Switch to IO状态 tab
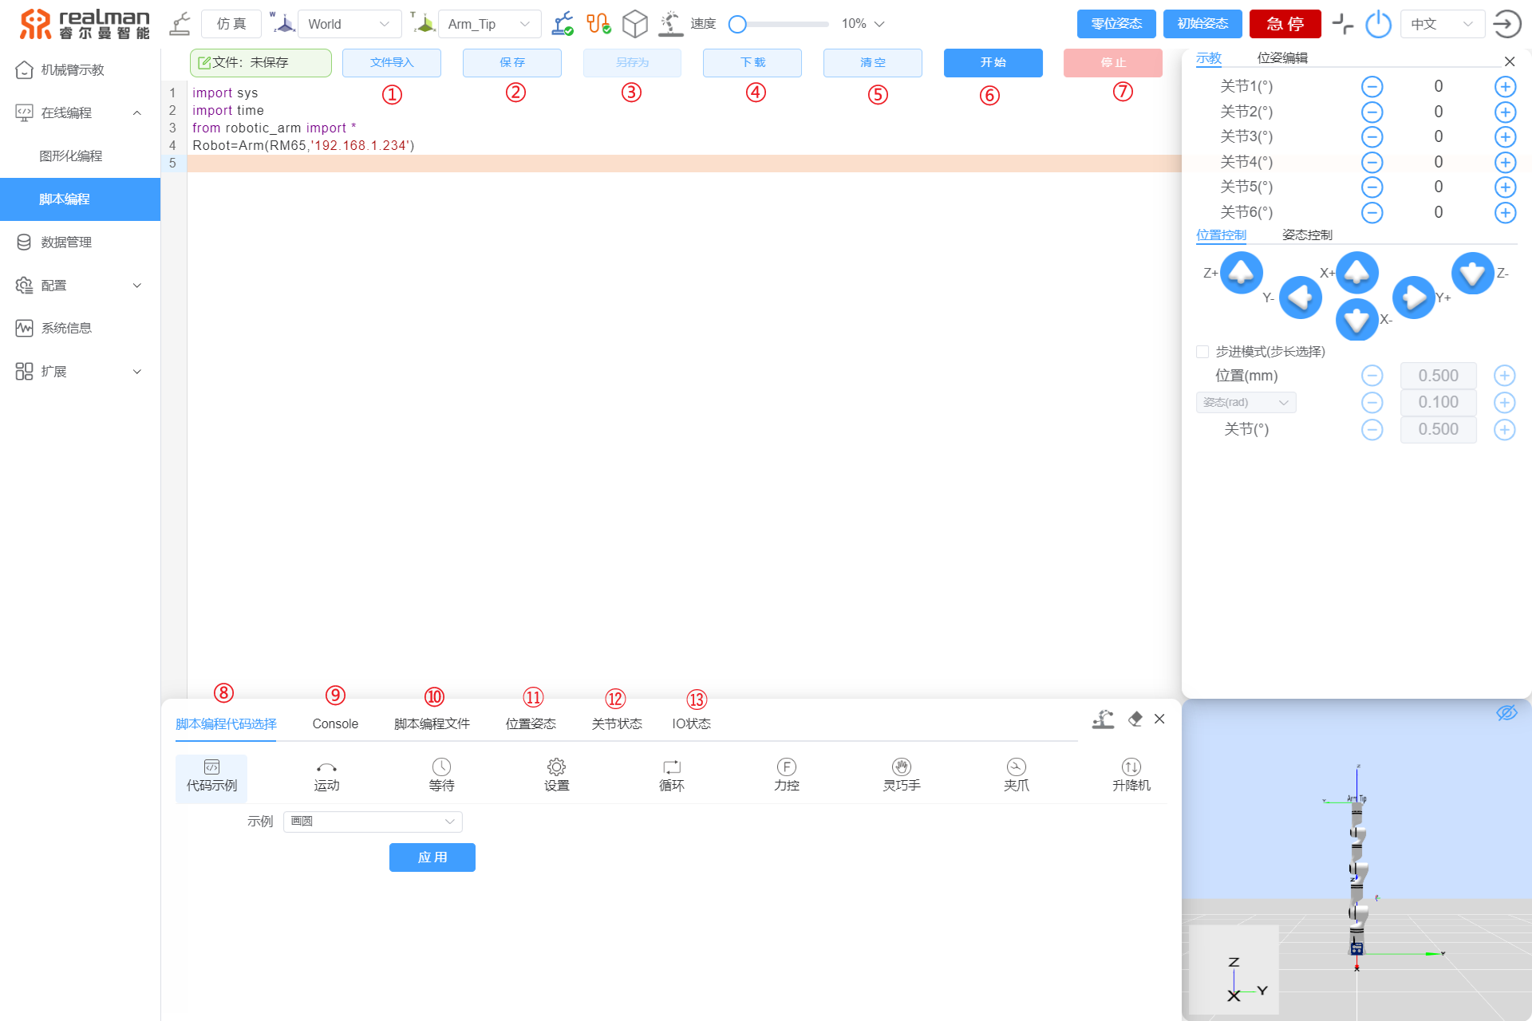Viewport: 1532px width, 1021px height. (694, 723)
